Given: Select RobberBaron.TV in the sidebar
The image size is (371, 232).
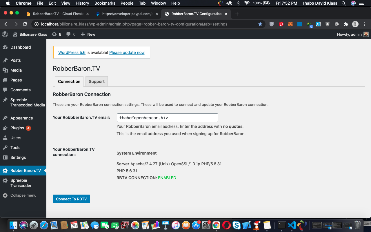Looking at the screenshot, I should 23,171.
